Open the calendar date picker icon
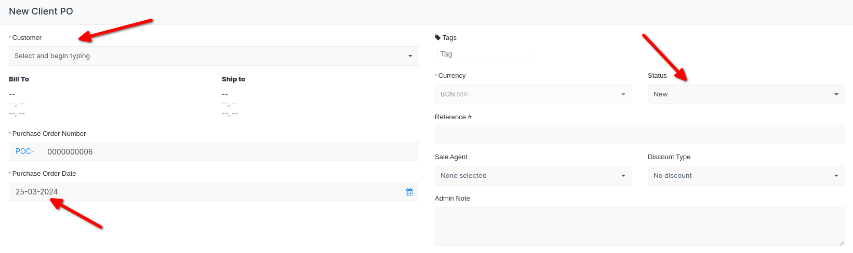Viewport: 853px width, 253px height. (409, 192)
